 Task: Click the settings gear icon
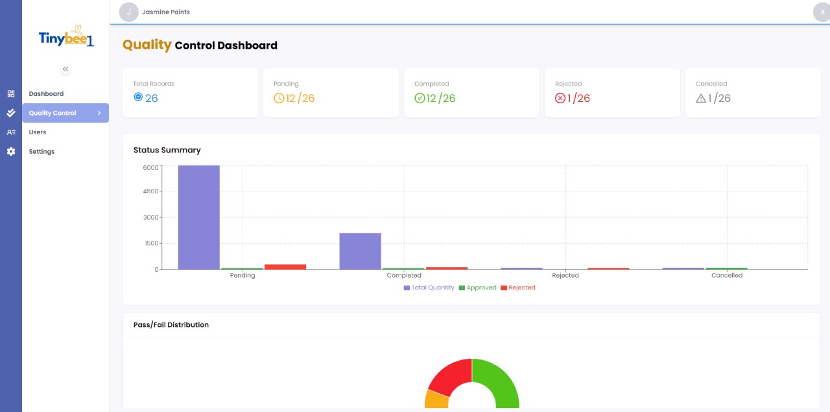point(11,151)
